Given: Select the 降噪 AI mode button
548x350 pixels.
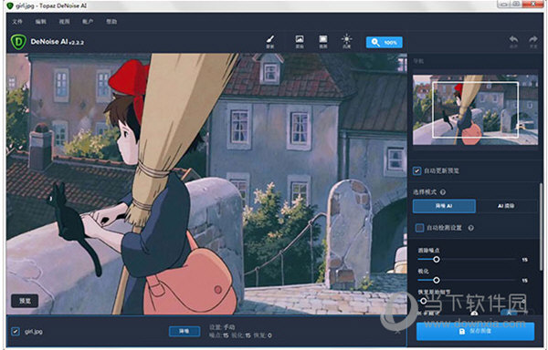Looking at the screenshot, I should coord(444,206).
